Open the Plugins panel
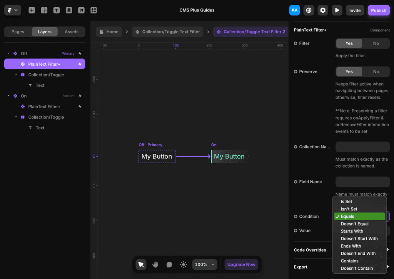Image resolution: width=394 pixels, height=279 pixels. point(93,10)
